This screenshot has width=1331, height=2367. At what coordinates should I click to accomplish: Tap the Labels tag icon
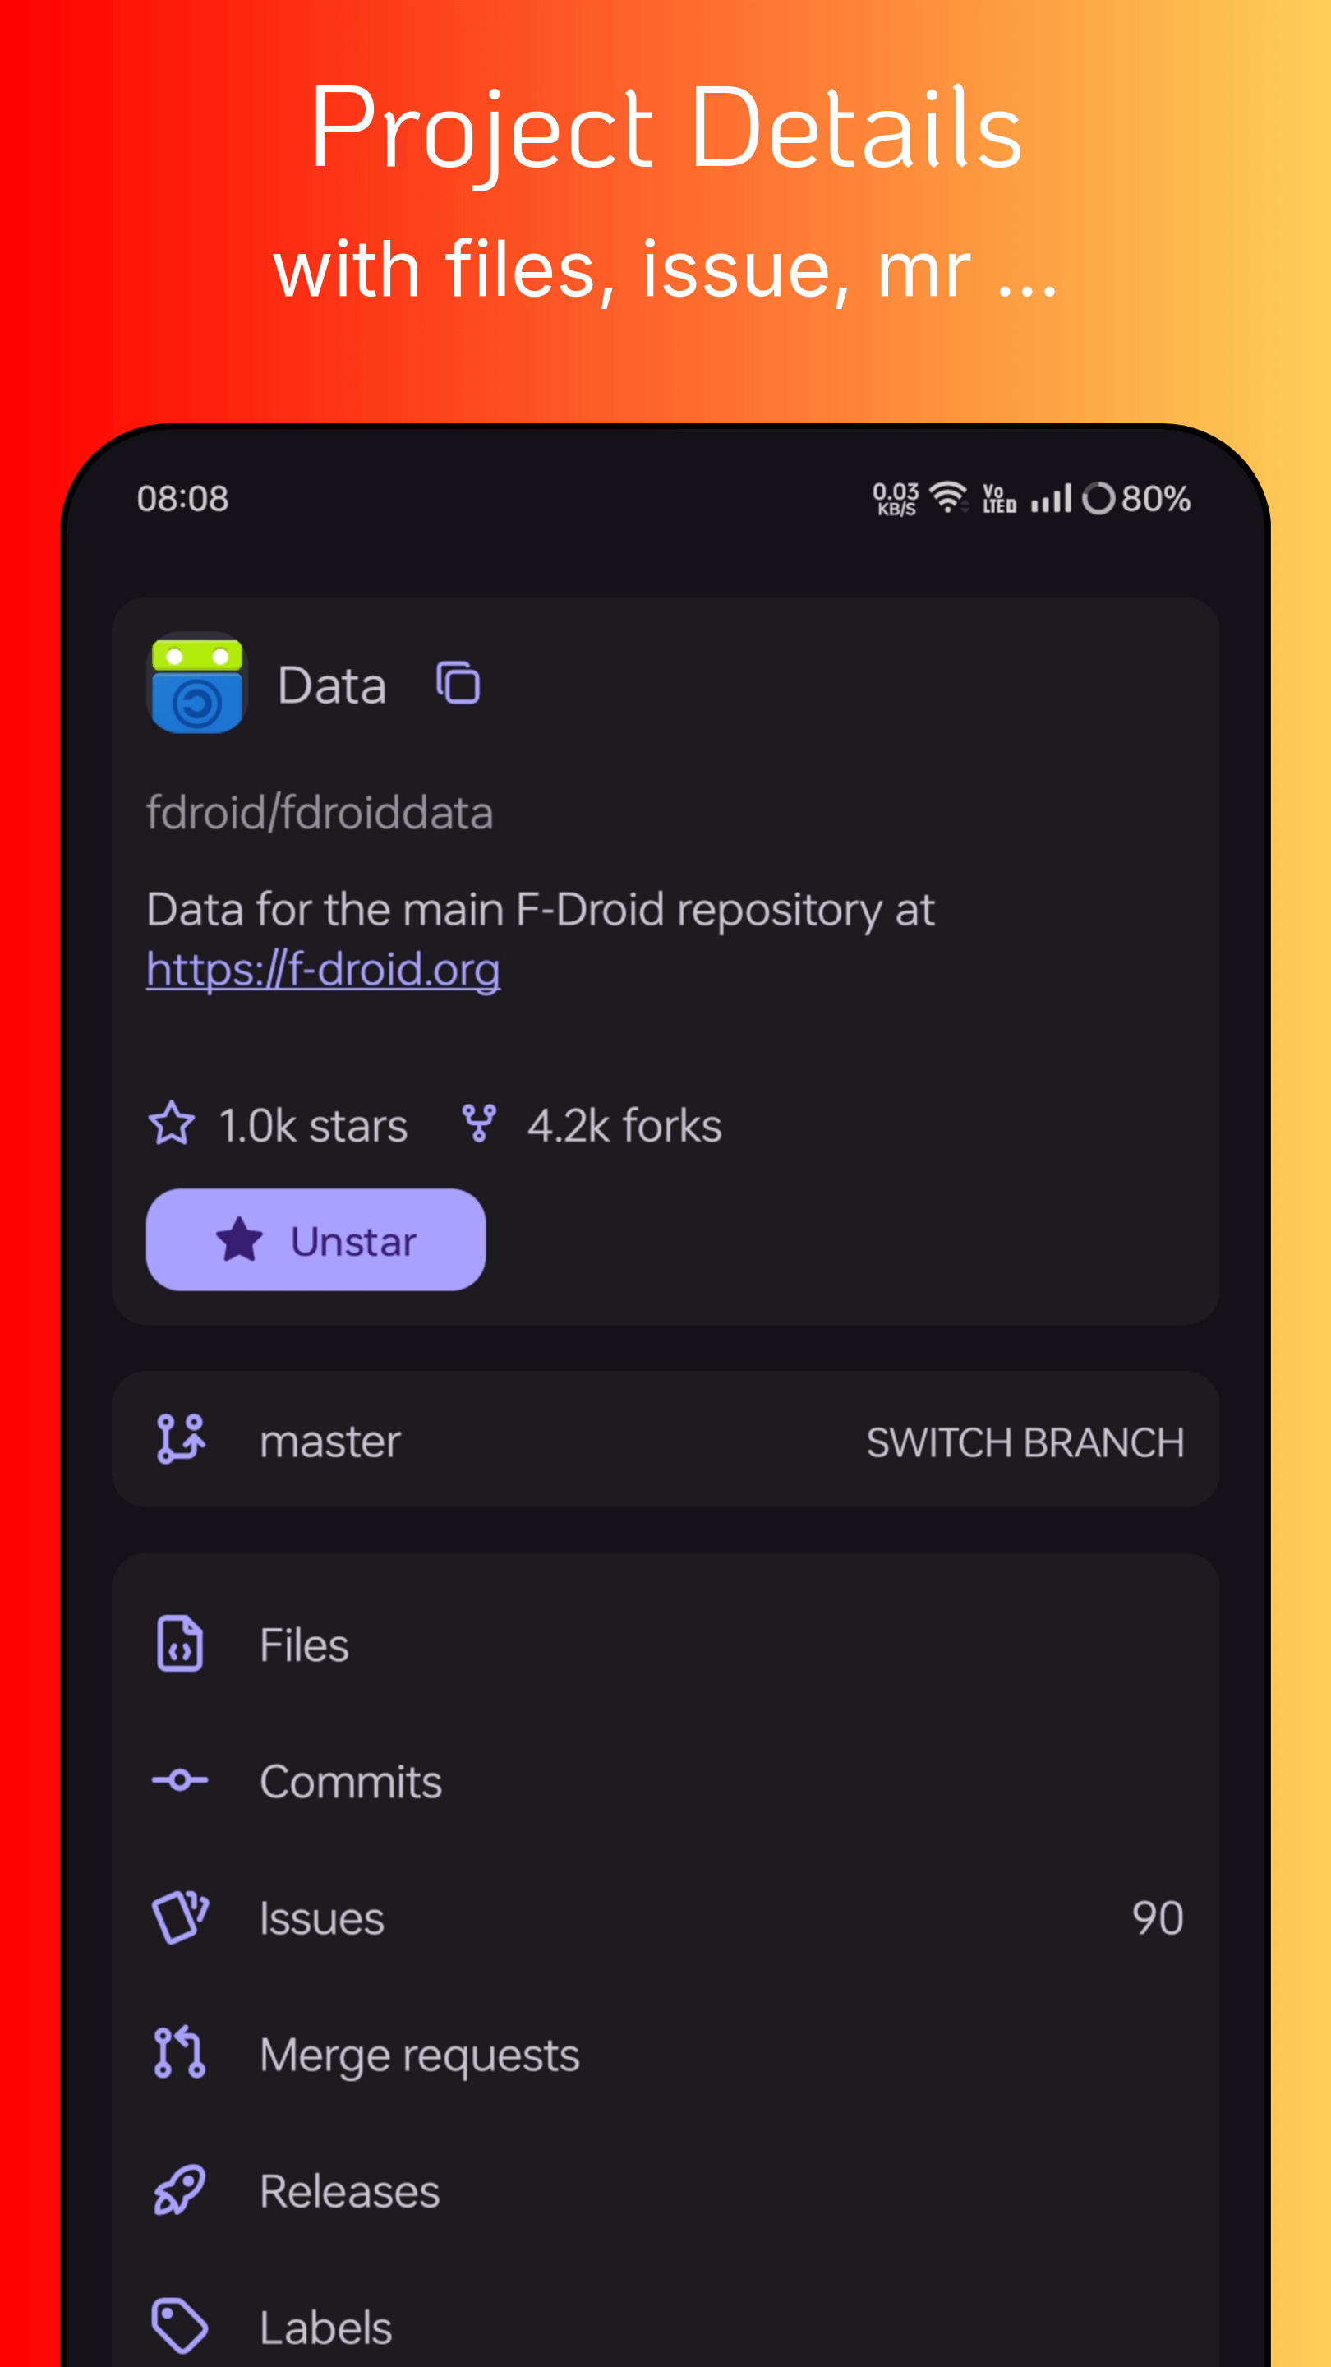(x=180, y=2327)
